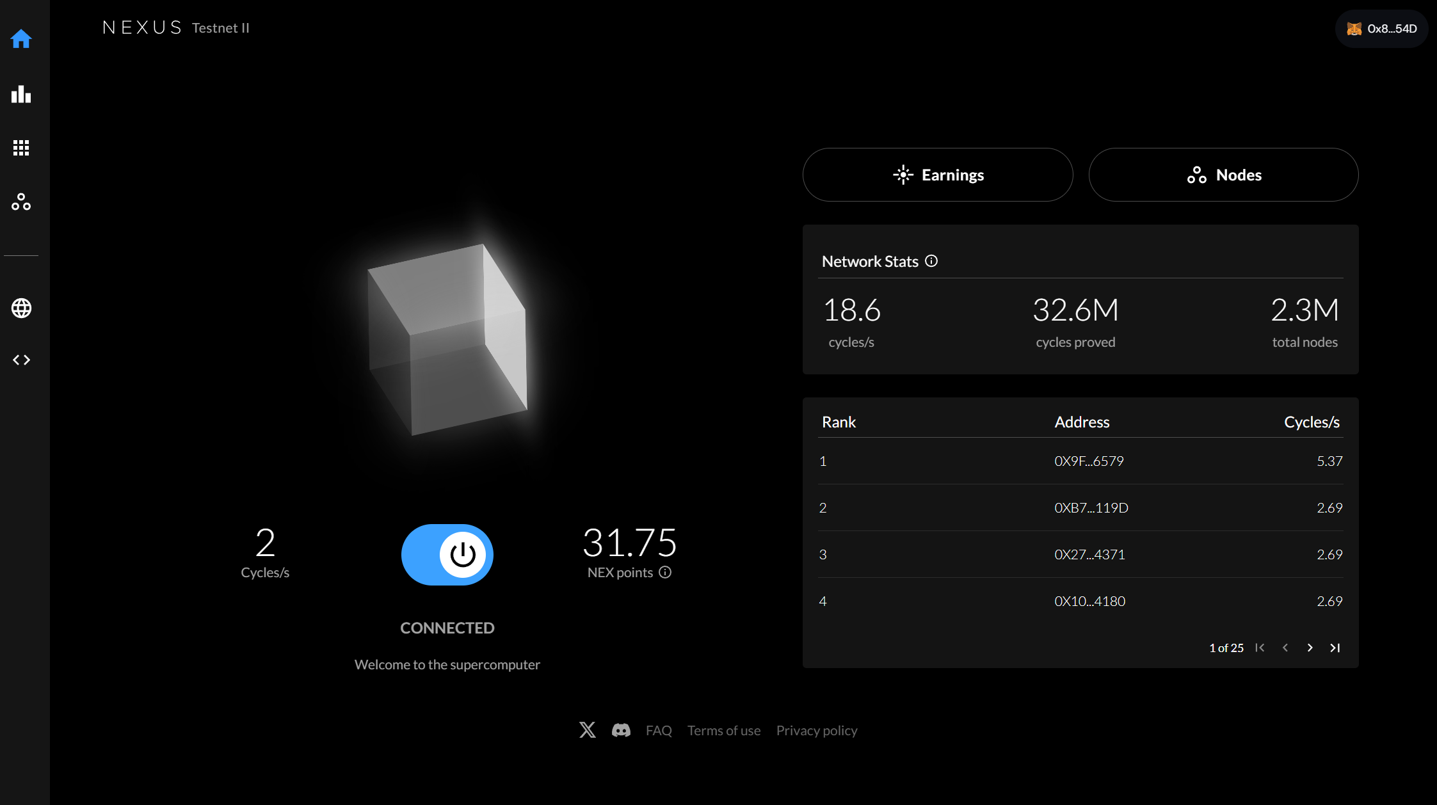Open the Earnings tab
This screenshot has width=1437, height=805.
pyautogui.click(x=937, y=175)
